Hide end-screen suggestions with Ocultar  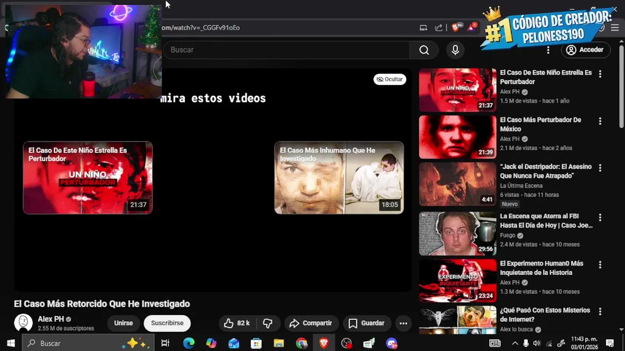pos(390,79)
